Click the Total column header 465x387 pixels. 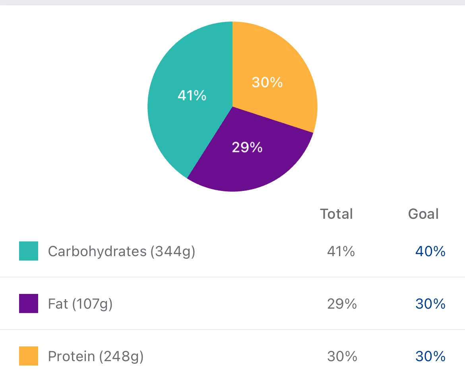click(x=337, y=214)
